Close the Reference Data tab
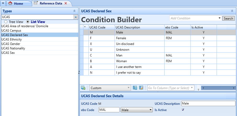Image resolution: width=237 pixels, height=116 pixels. point(66,3)
